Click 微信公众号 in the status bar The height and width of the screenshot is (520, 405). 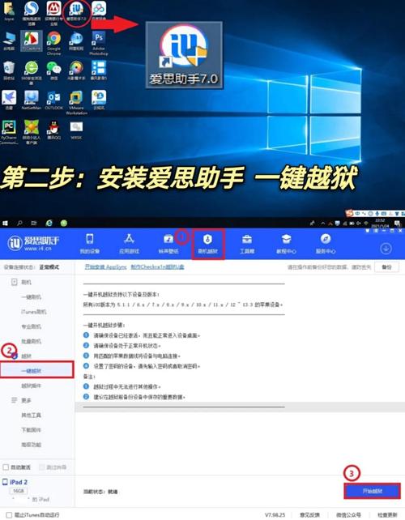coord(348,515)
